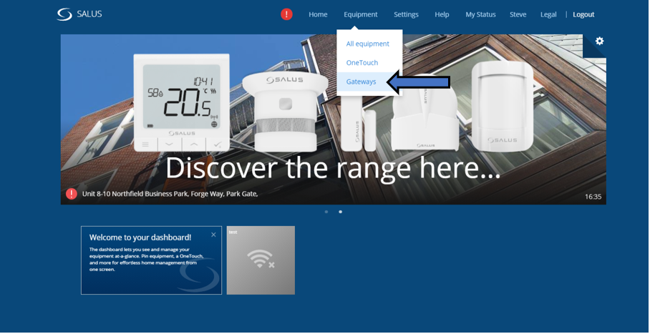Click the Logout link
The image size is (650, 334).
point(583,14)
